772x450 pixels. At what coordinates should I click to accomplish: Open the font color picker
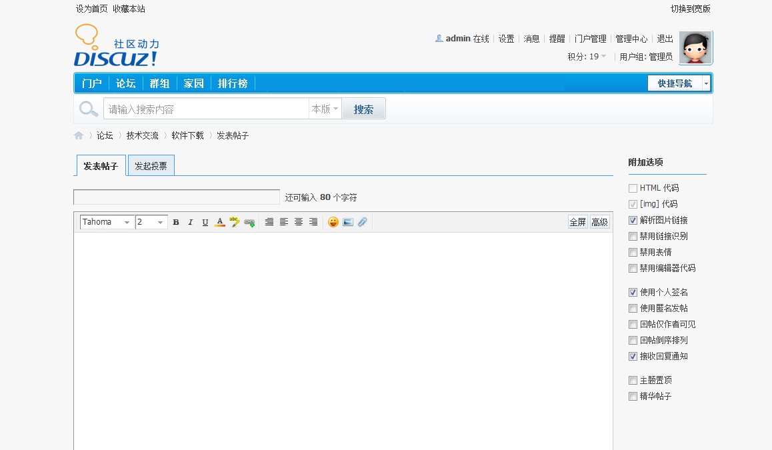point(219,222)
